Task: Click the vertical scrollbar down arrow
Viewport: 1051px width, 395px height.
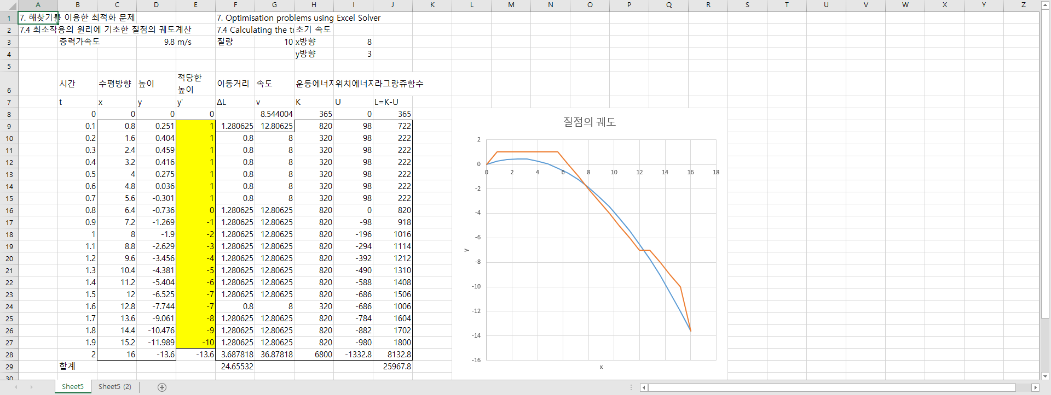Action: click(1045, 376)
